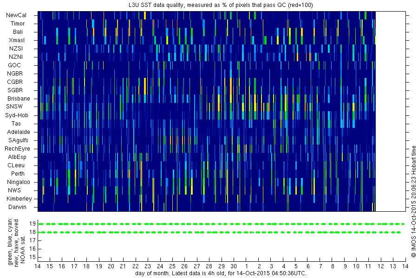The width and height of the screenshot is (418, 278).
Task: Click the Brisbane region label
Action: click(19, 98)
